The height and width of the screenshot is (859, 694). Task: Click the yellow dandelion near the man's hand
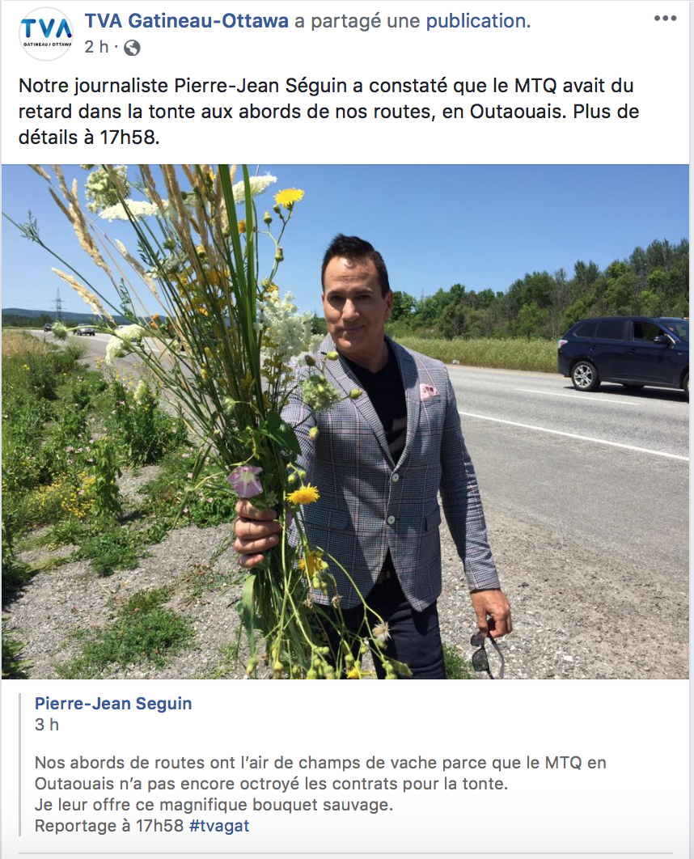coord(303,495)
